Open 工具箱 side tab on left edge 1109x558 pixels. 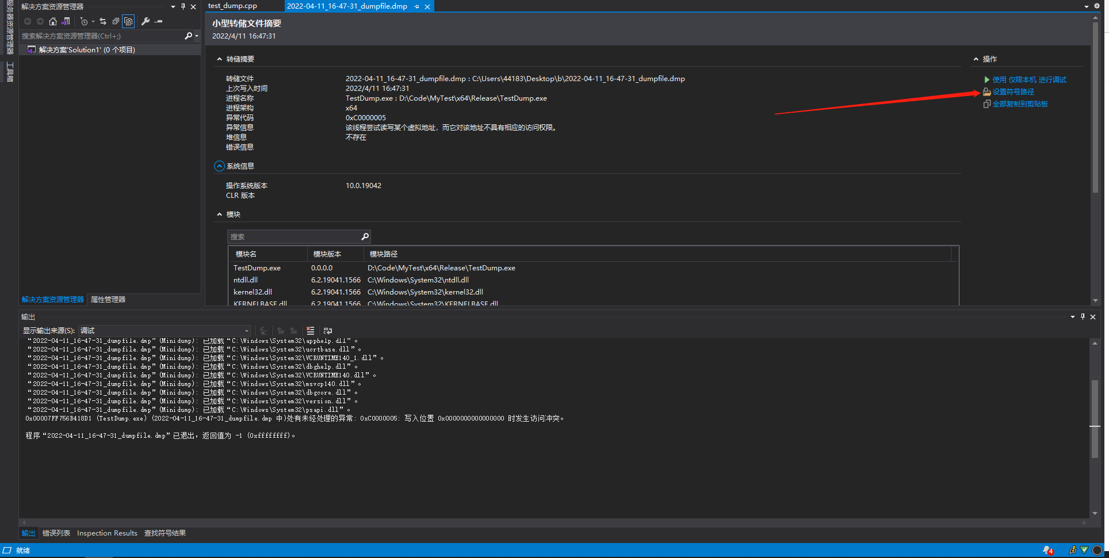point(10,72)
